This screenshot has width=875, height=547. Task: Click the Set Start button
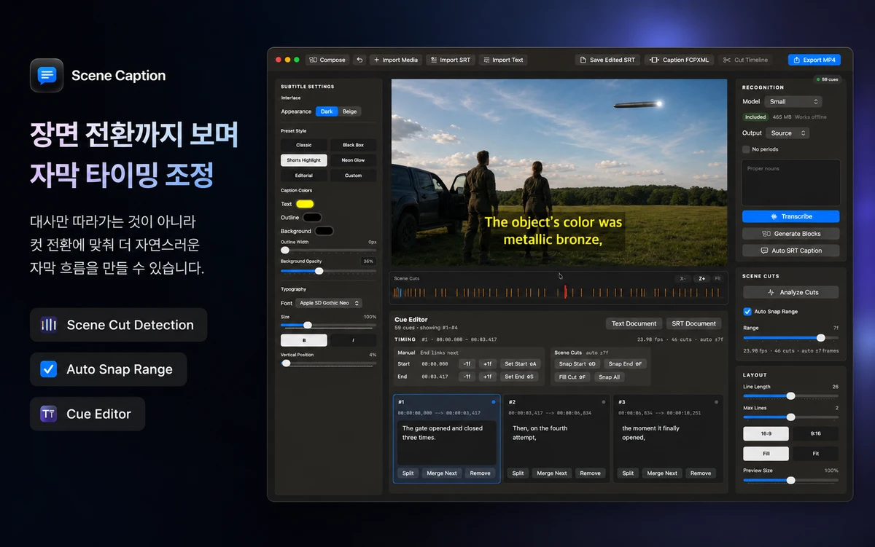[521, 363]
